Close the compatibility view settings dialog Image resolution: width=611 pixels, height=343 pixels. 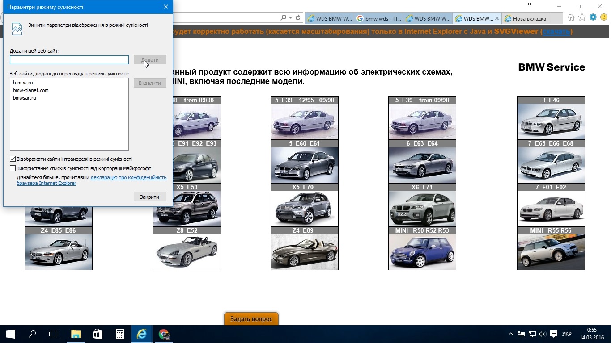[x=166, y=7]
